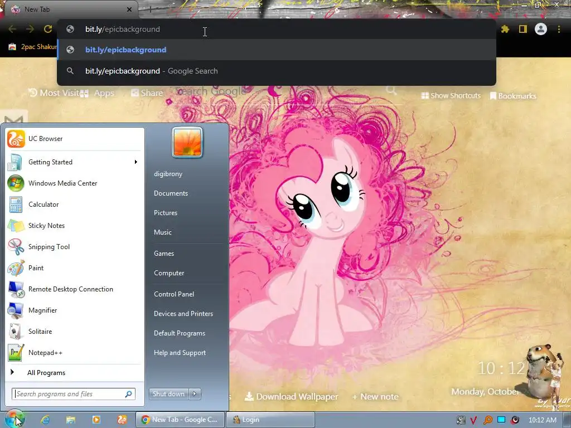The width and height of the screenshot is (571, 428).
Task: Select the Google Search suggestion
Action: (x=277, y=71)
